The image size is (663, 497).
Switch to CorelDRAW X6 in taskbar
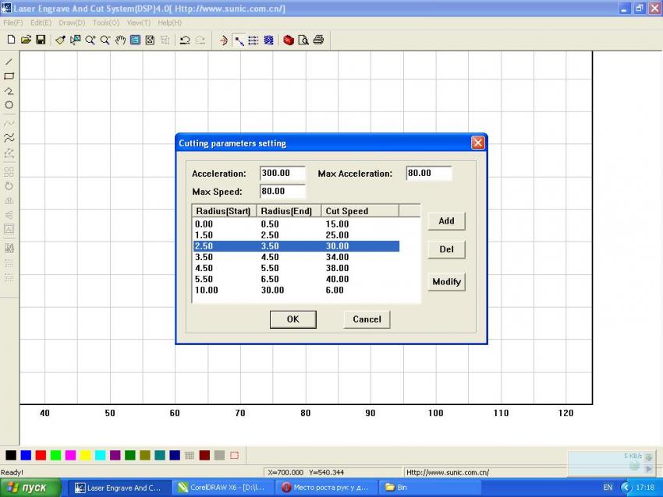222,488
